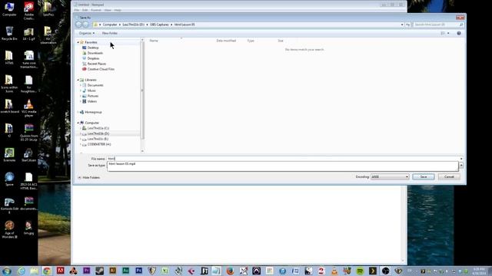
Task: Collapse the Libraries group
Action: pos(78,80)
